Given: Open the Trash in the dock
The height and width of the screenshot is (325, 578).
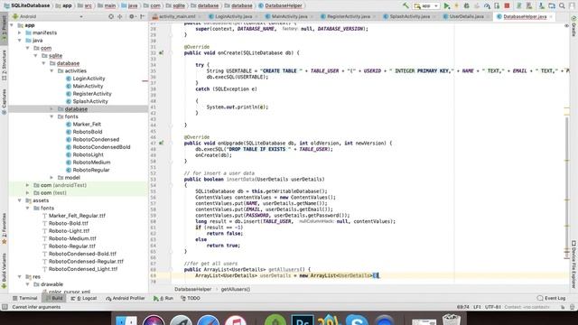Looking at the screenshot, I should 452,320.
